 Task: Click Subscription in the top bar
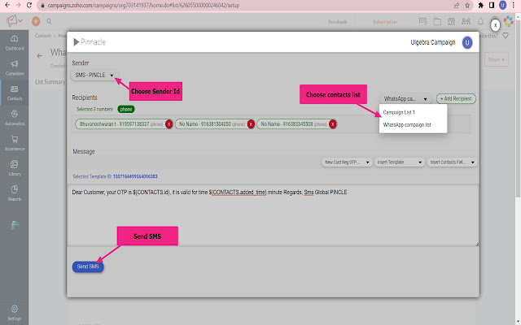pyautogui.click(x=385, y=22)
